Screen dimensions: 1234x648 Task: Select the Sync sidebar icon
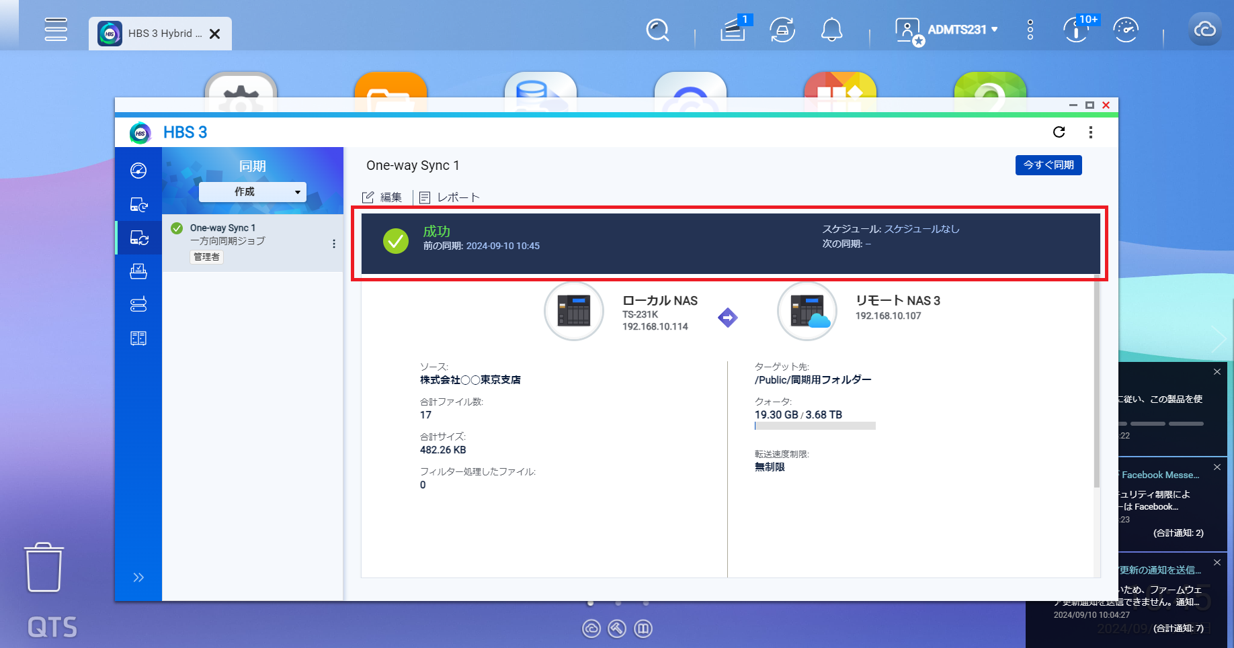pyautogui.click(x=139, y=238)
